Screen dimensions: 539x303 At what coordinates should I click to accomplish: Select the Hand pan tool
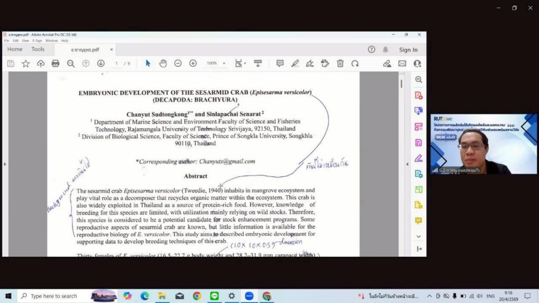pos(163,63)
